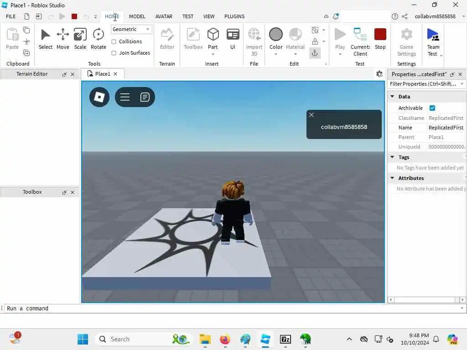Open Game Settings
This screenshot has height=350, width=467.
pyautogui.click(x=406, y=41)
